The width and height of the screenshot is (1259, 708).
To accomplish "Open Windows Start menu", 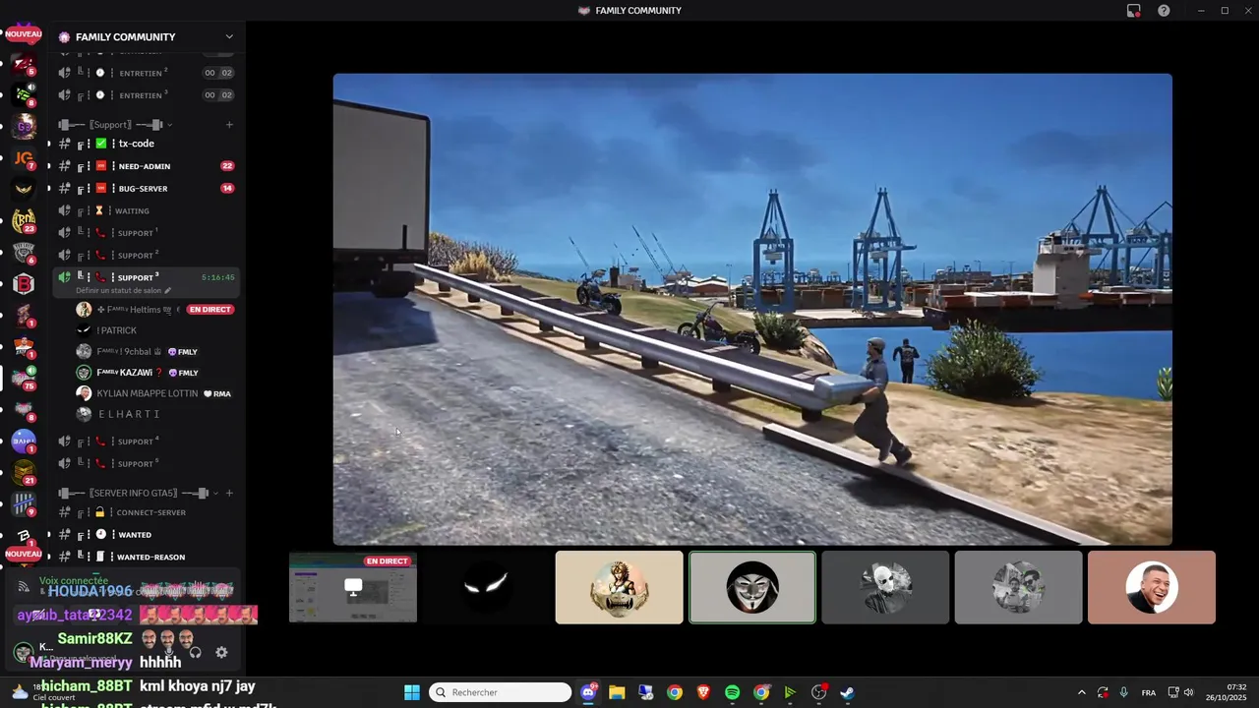I will 412,692.
